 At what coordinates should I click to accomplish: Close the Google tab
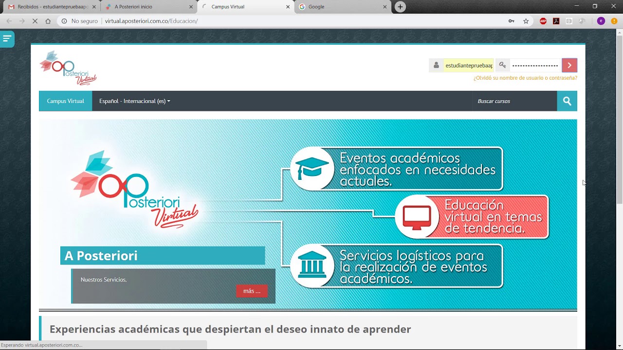click(x=385, y=7)
